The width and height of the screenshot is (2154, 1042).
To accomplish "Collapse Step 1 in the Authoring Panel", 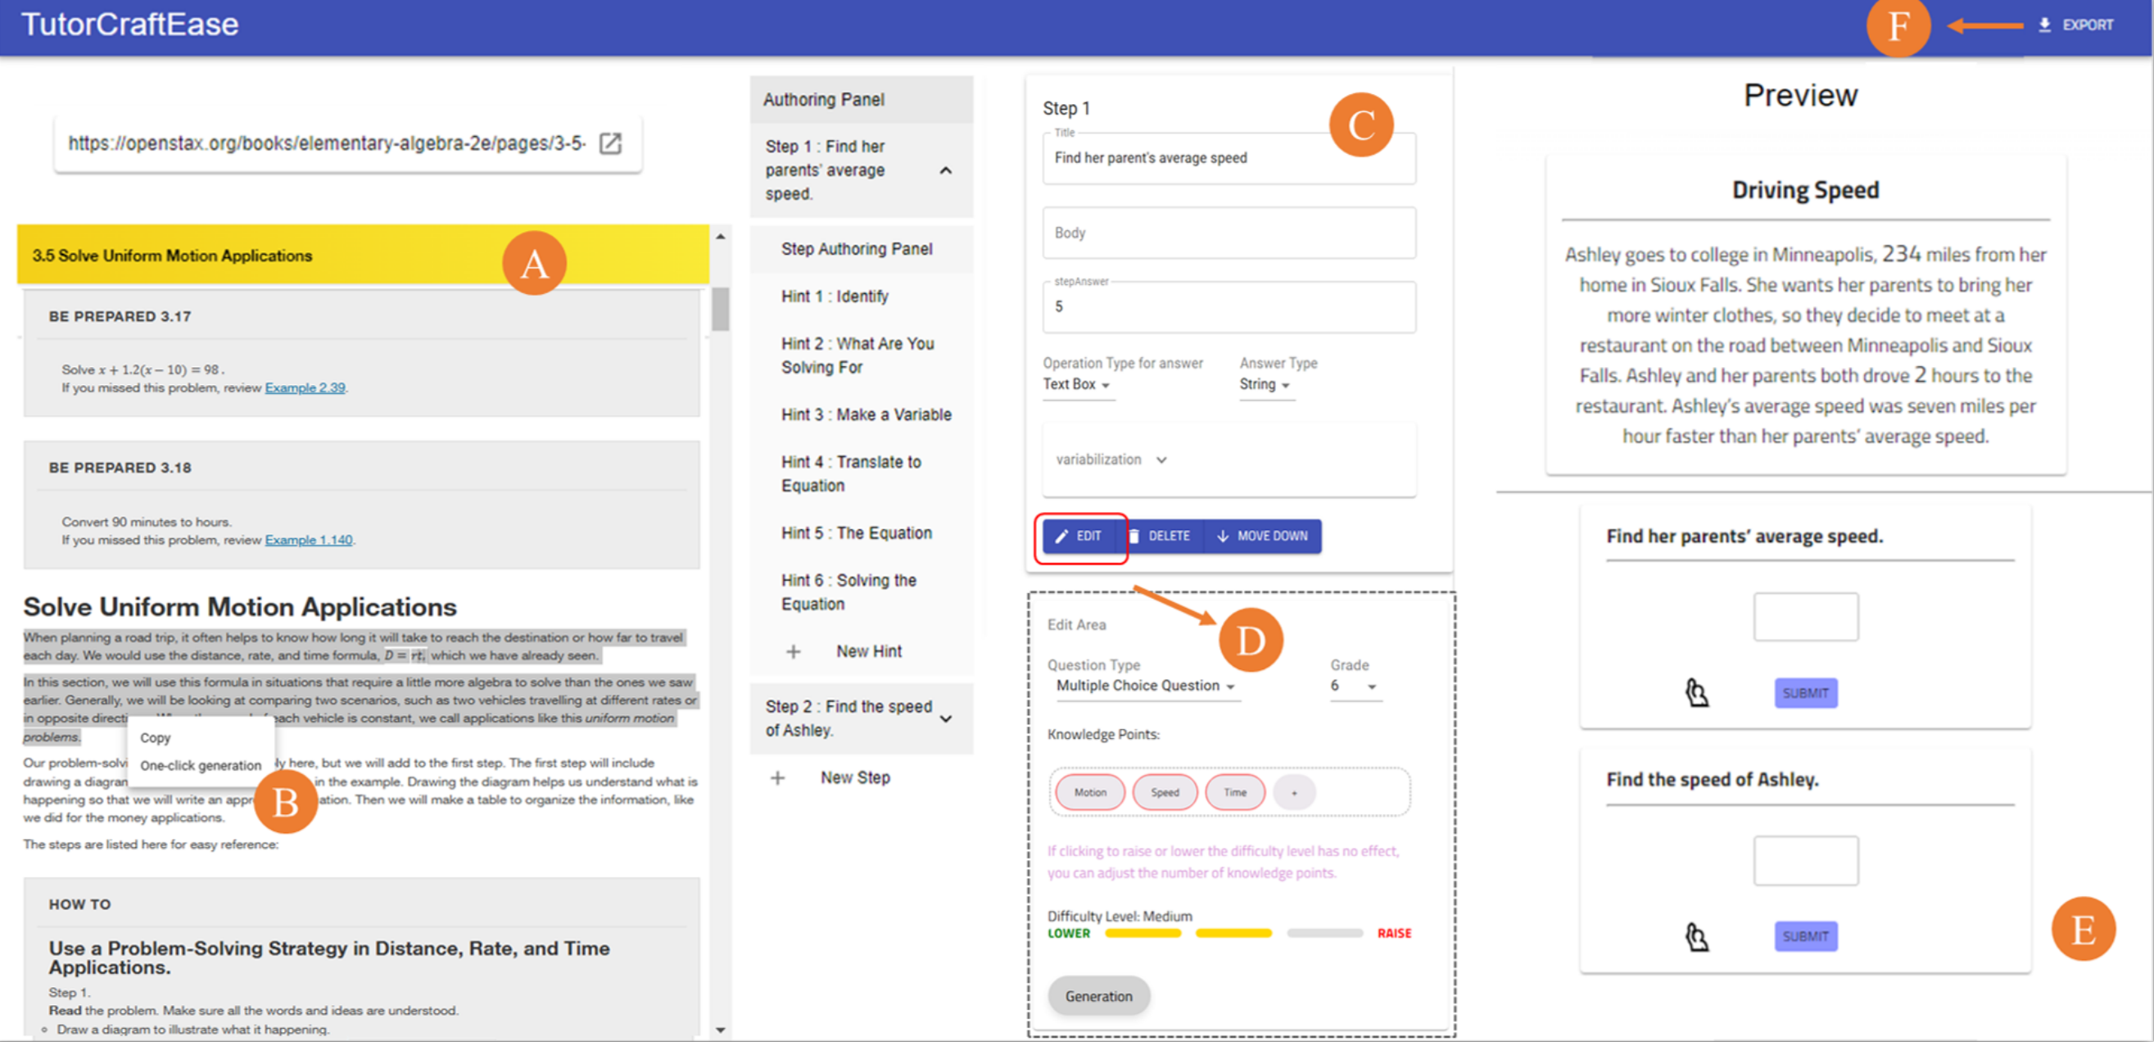I will pos(946,170).
